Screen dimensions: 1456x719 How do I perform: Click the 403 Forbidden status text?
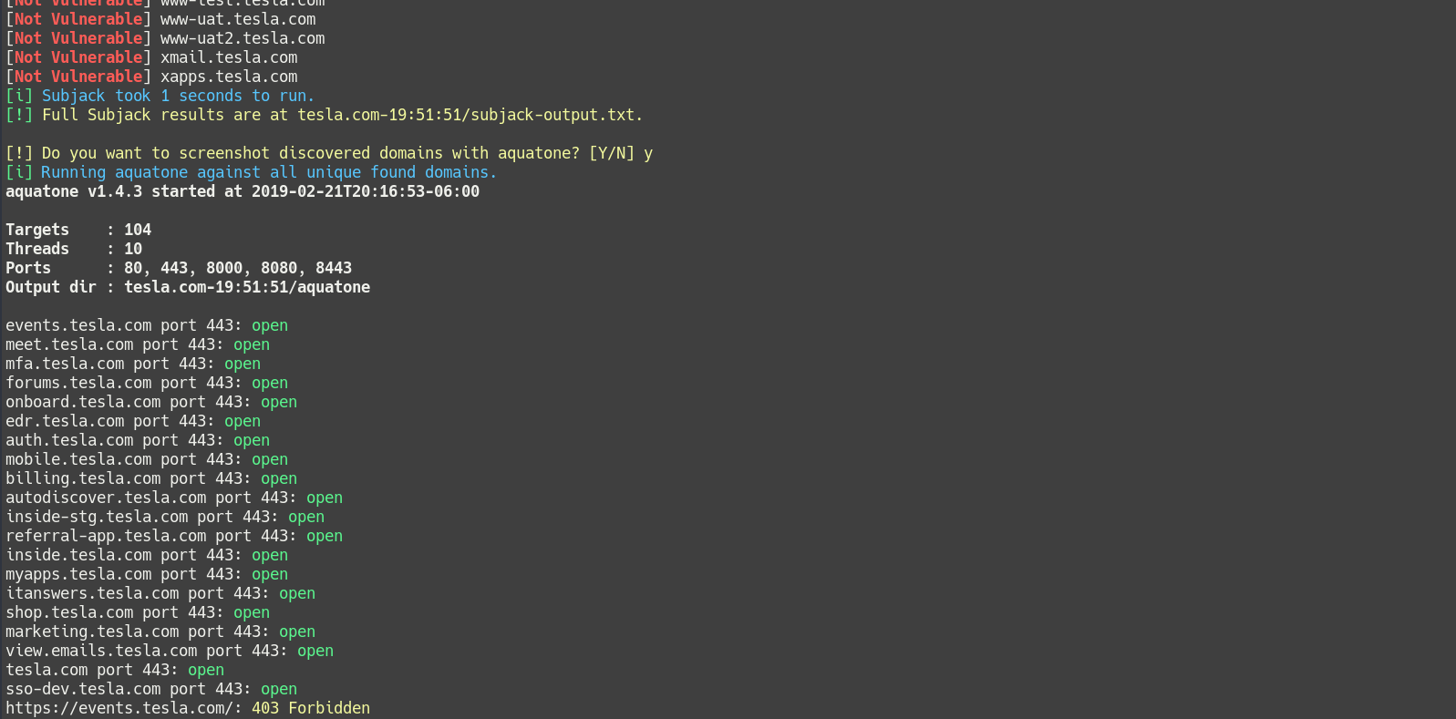tap(311, 708)
